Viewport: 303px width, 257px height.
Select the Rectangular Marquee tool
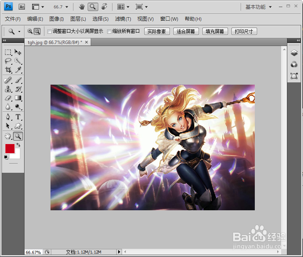(x=8, y=52)
